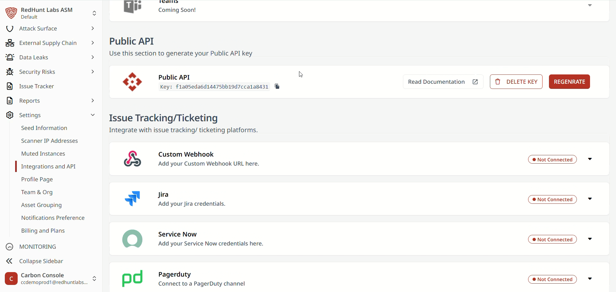Image resolution: width=616 pixels, height=292 pixels.
Task: Click 'Connect to a PagerDuty channel' text
Action: [x=201, y=284]
